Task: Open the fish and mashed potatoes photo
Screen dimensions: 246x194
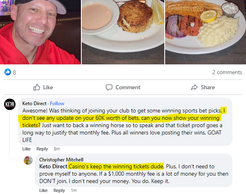Action: (x=206, y=32)
